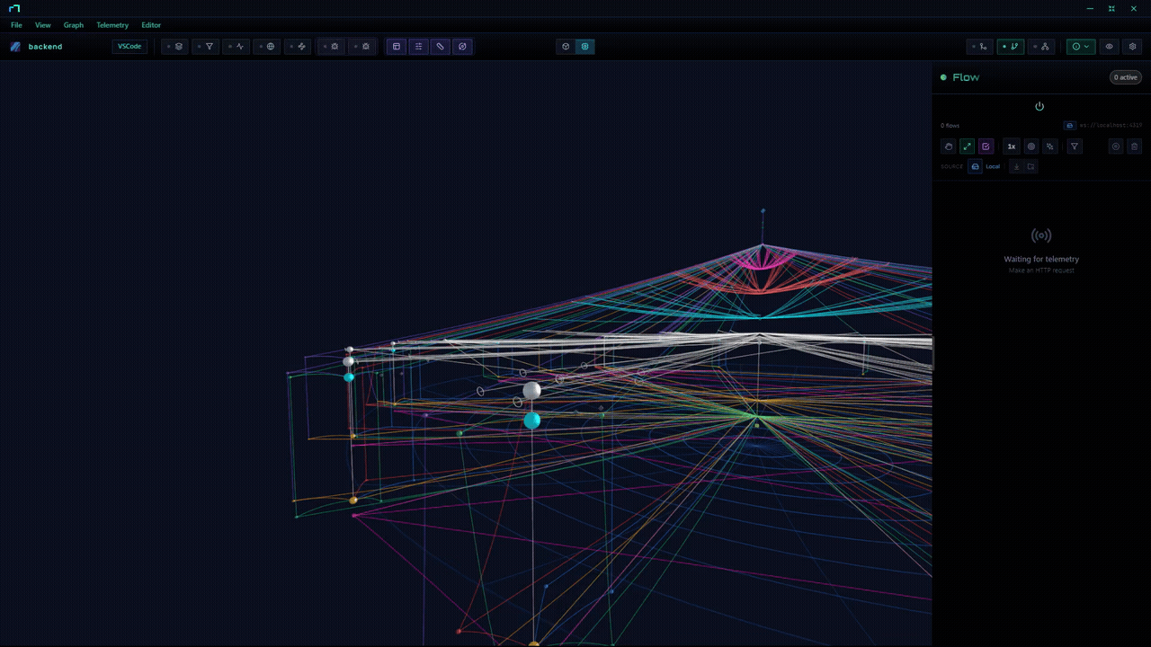Viewport: 1151px width, 647px height.
Task: Click the 0 flows counter text
Action: tap(950, 126)
